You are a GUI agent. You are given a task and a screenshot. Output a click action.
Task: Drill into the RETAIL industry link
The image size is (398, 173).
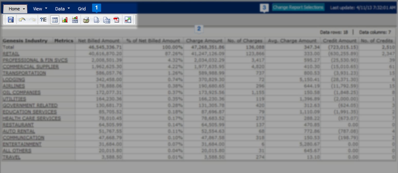[x=11, y=54]
